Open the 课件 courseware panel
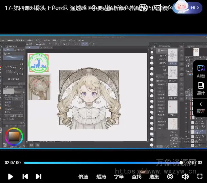207x183 pixels. tap(201, 89)
